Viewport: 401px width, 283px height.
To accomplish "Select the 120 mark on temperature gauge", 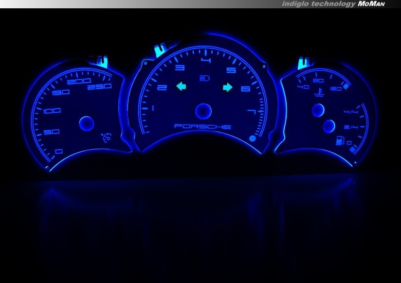I will click(335, 89).
